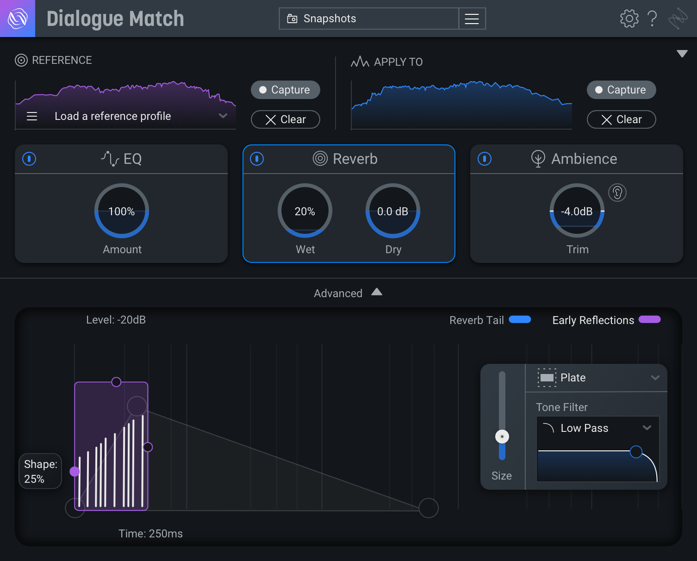This screenshot has height=561, width=697.
Task: Expand the Load a reference profile dropdown
Action: point(224,116)
